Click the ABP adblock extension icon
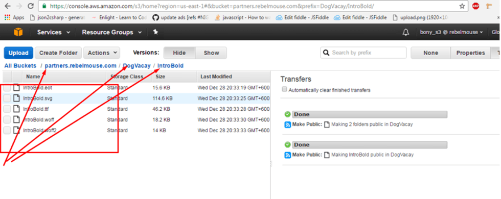This screenshot has height=199, width=501. [x=476, y=6]
